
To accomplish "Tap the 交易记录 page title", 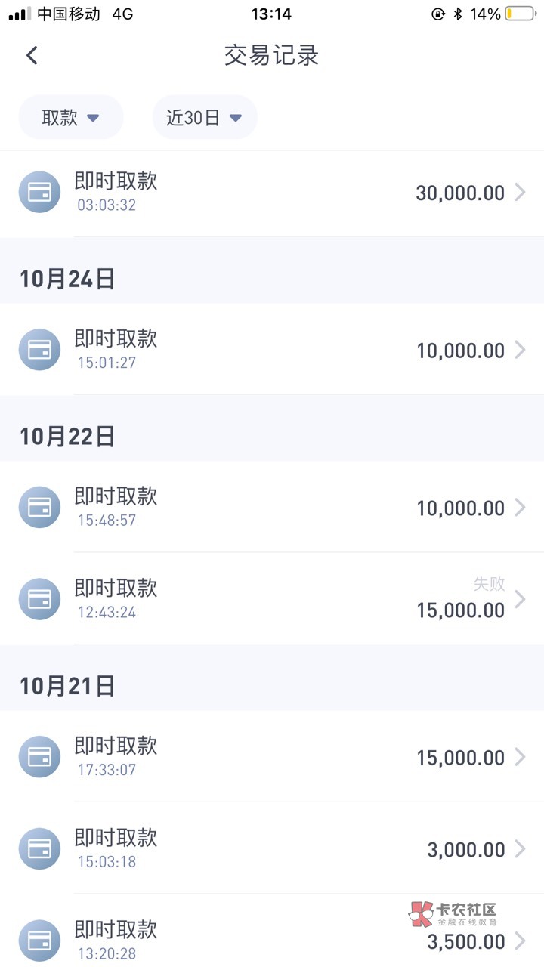I will pos(271,55).
